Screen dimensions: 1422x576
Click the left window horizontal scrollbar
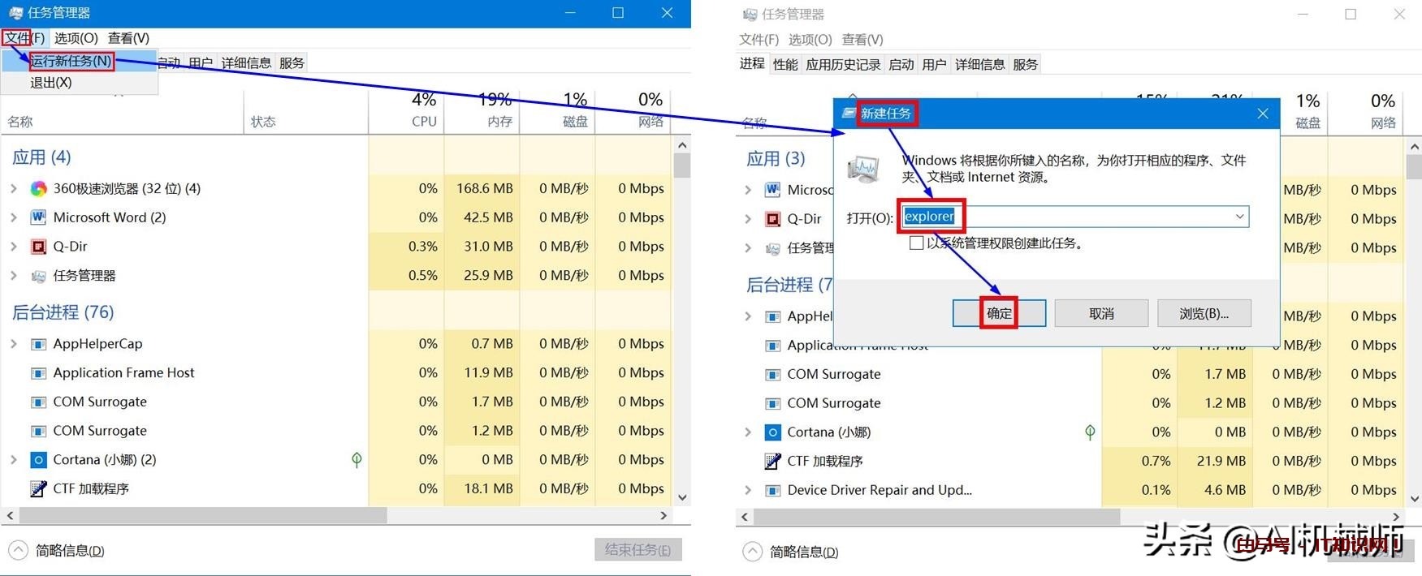coord(203,516)
